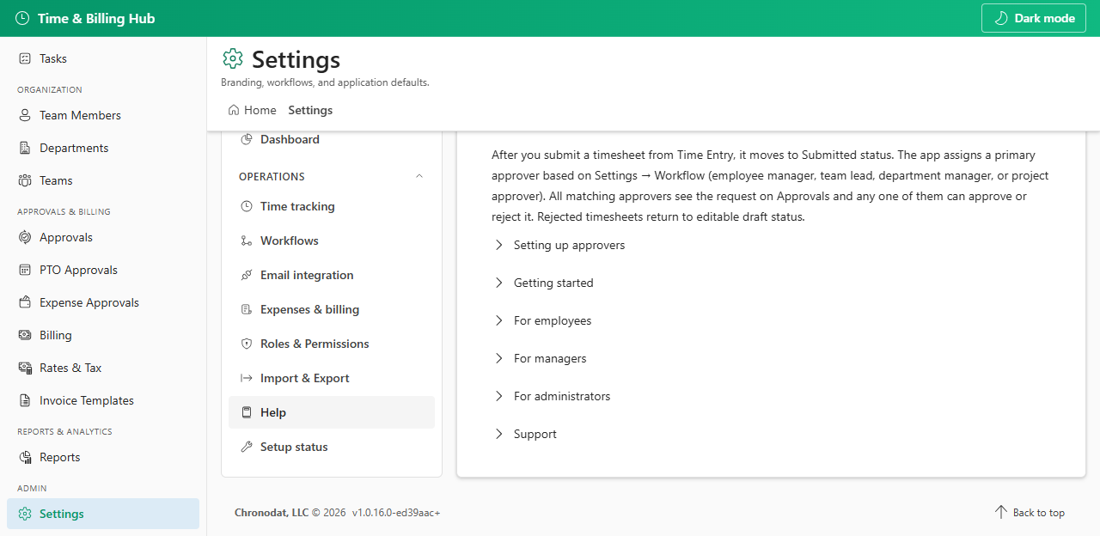
Task: Open the Help menu item
Action: coord(332,412)
